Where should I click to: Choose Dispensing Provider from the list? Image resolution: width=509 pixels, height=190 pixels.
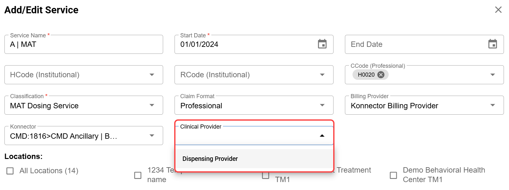pyautogui.click(x=210, y=159)
